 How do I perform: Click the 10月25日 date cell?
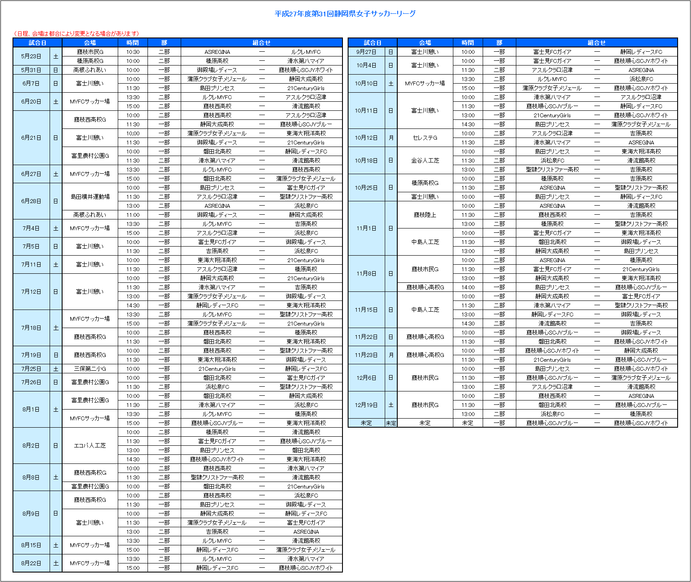[367, 188]
